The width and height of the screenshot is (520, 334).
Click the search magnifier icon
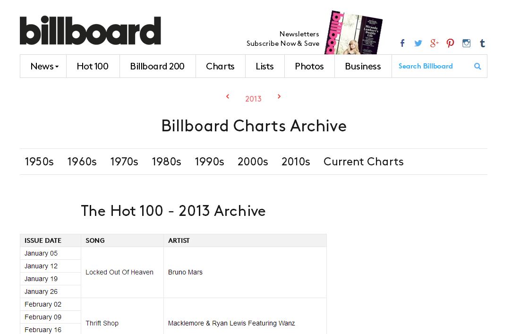tap(477, 66)
